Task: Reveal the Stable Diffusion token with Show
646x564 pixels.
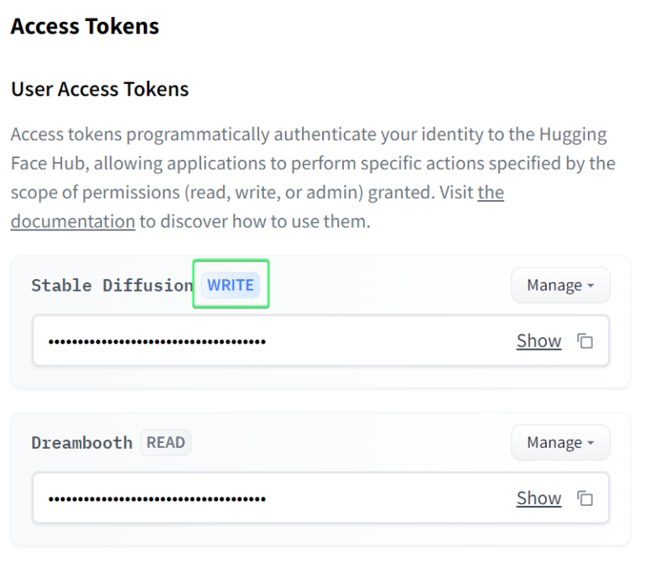Action: (x=538, y=341)
